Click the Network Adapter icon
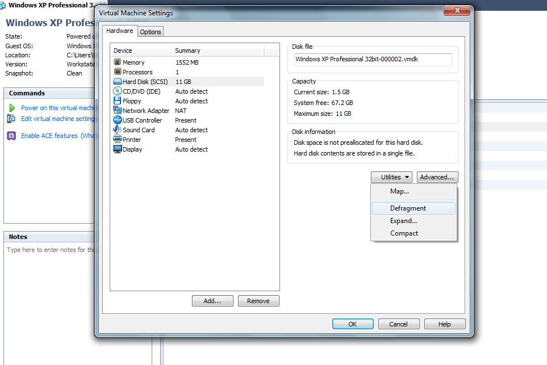 (x=117, y=111)
